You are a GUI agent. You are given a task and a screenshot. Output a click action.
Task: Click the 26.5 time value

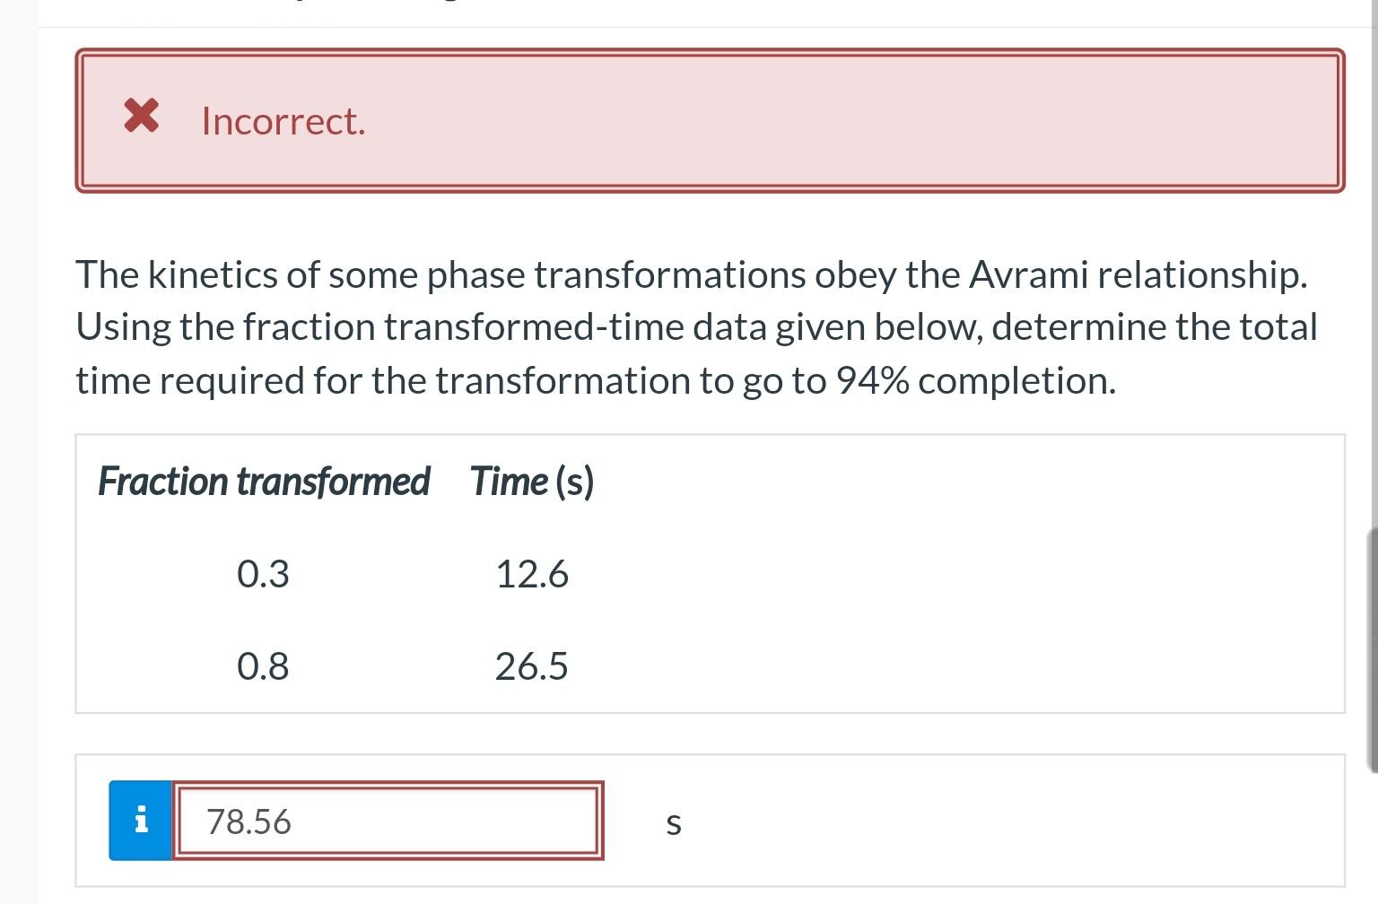(532, 666)
